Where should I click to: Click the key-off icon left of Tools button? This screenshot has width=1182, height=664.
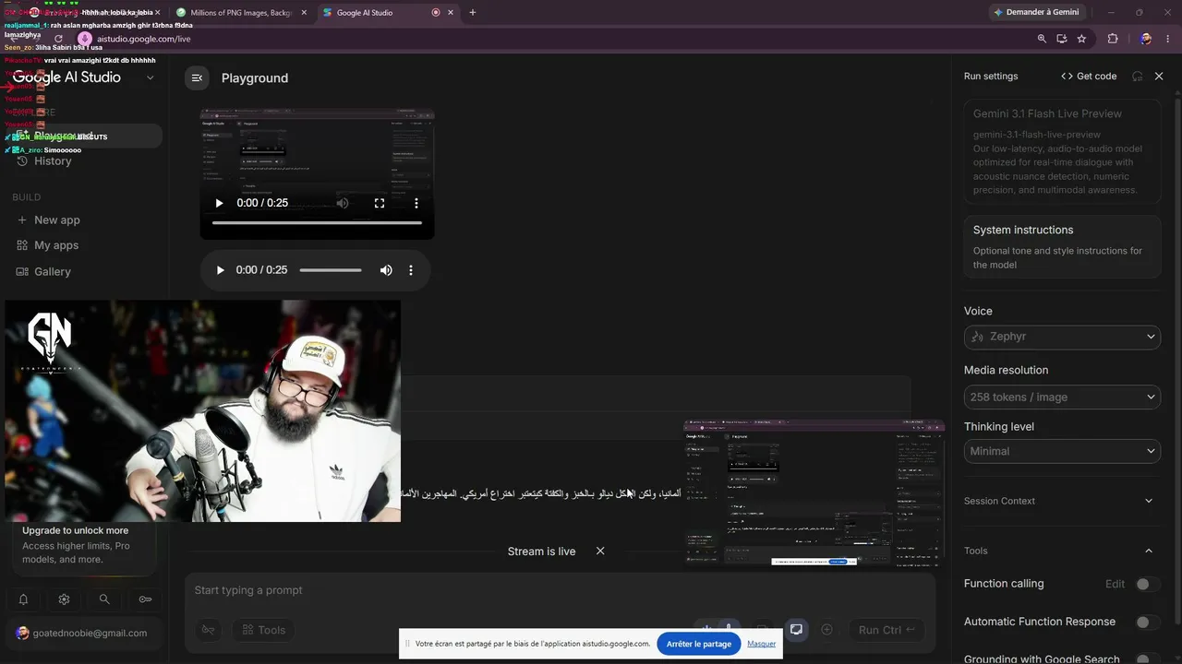point(209,630)
